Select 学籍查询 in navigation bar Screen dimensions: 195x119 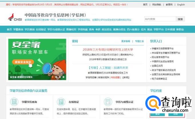(x=18, y=29)
